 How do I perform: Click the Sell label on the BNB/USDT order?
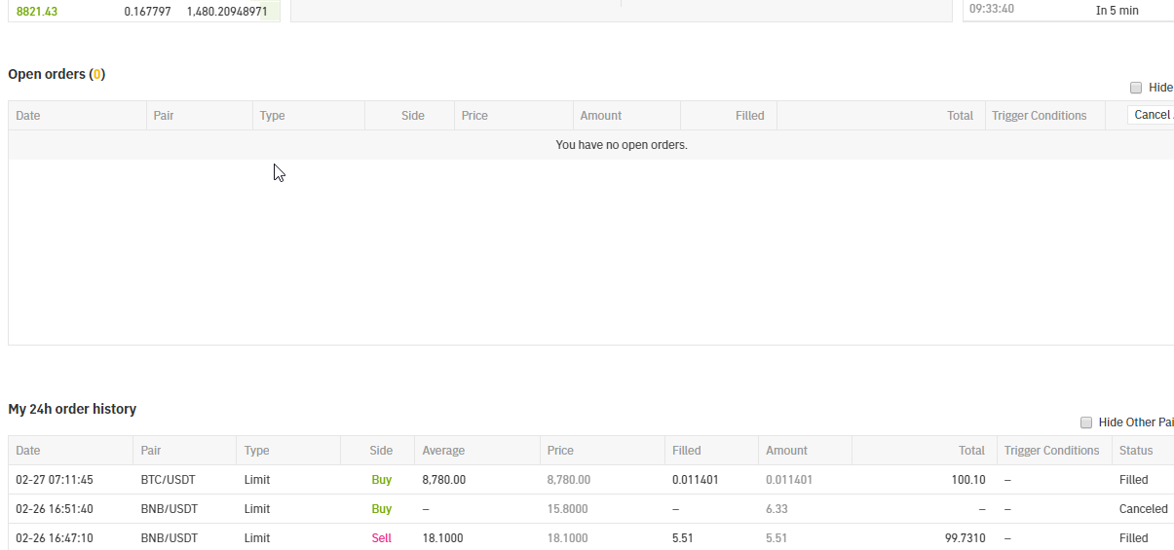pos(381,538)
